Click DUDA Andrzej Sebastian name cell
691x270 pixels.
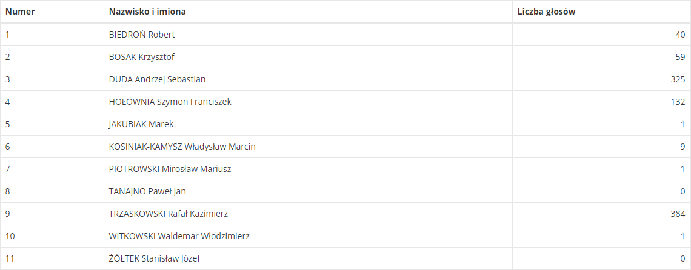(x=157, y=79)
